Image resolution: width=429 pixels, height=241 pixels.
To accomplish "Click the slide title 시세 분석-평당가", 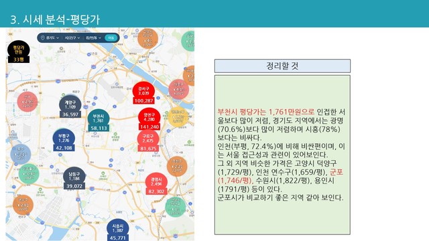I will (x=55, y=19).
